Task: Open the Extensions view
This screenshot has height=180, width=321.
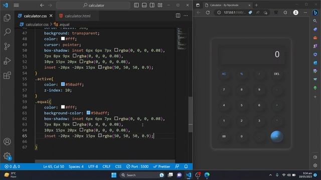Action: coord(7,75)
